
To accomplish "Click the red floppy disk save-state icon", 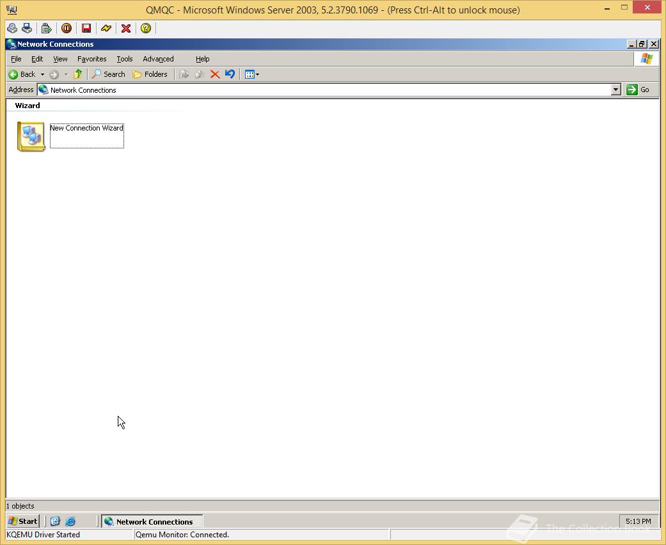I will coord(86,28).
